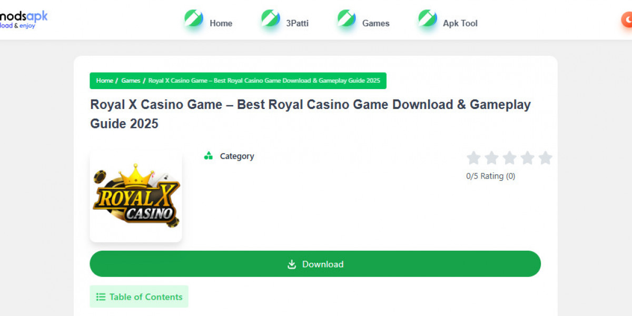This screenshot has width=632, height=316.
Task: Open the Home menu item
Action: (221, 23)
